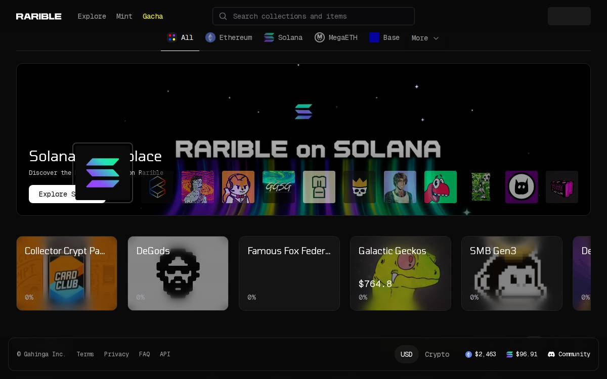Open the API link
The width and height of the screenshot is (607, 379).
tap(165, 354)
